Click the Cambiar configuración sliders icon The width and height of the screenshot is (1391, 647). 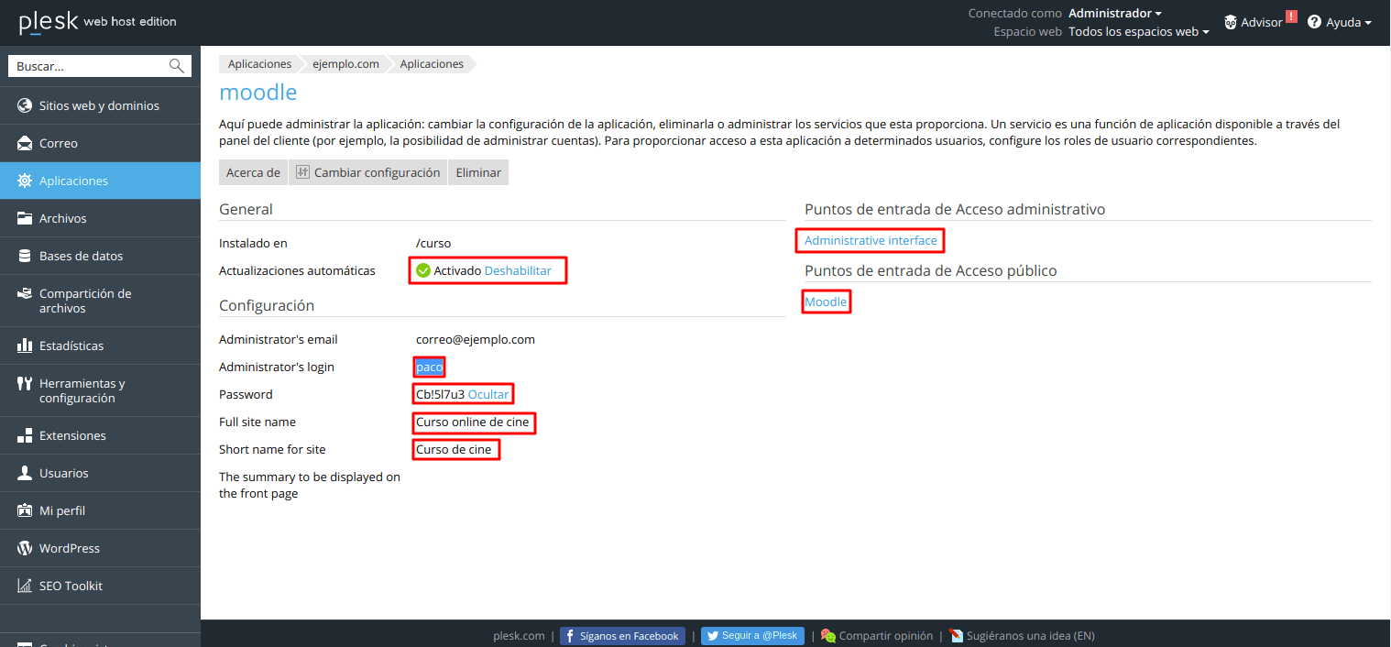point(302,172)
